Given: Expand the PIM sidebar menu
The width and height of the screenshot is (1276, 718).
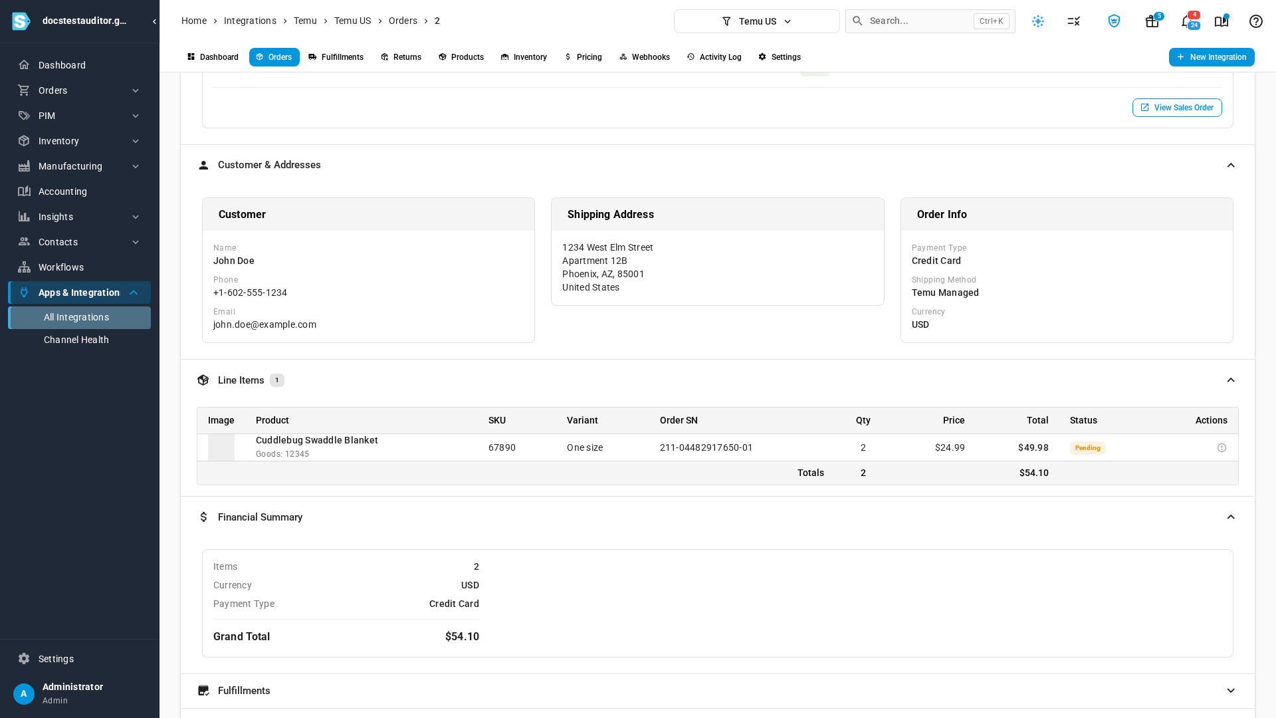Looking at the screenshot, I should coord(80,116).
